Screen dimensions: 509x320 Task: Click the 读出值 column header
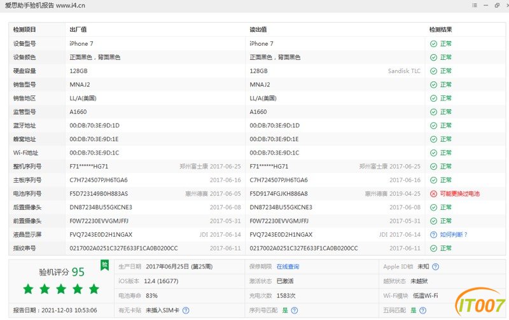point(258,29)
